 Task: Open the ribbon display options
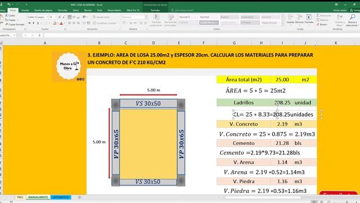point(336,5)
